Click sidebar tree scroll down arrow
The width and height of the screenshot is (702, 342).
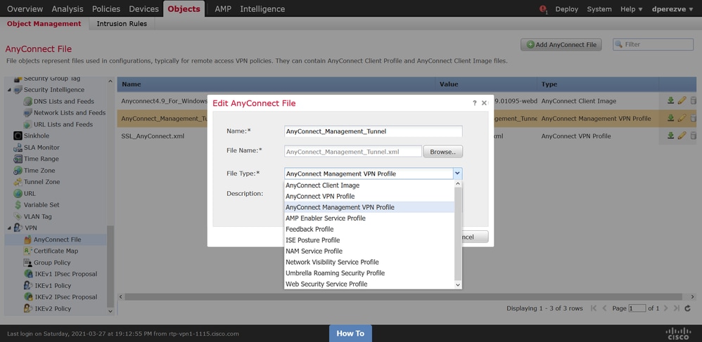[x=110, y=310]
